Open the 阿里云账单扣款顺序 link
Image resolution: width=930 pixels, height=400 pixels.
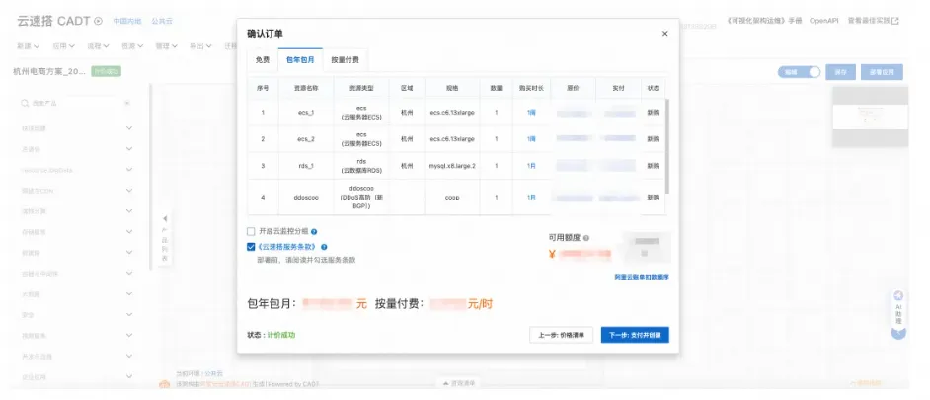642,277
